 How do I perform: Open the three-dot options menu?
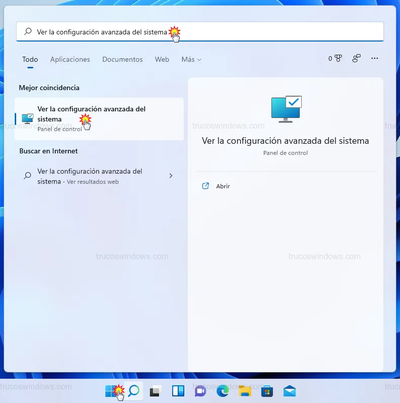coord(375,59)
